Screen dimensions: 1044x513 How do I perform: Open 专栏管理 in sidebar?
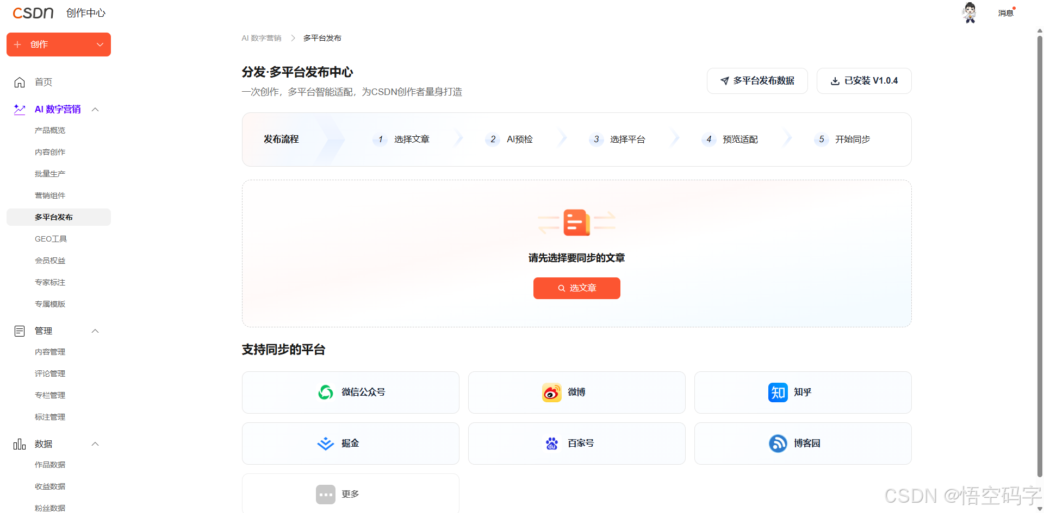pos(50,395)
